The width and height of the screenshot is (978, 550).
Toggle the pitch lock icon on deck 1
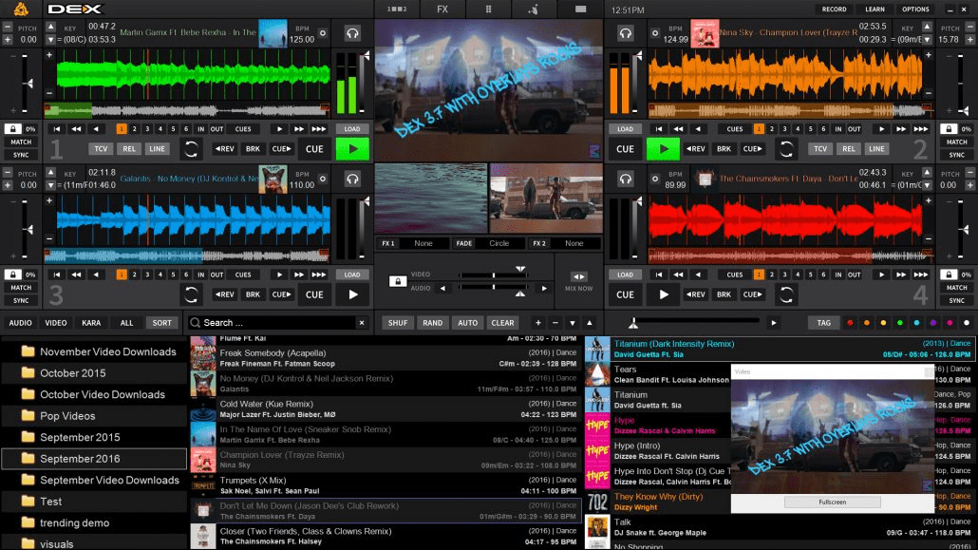(x=12, y=128)
